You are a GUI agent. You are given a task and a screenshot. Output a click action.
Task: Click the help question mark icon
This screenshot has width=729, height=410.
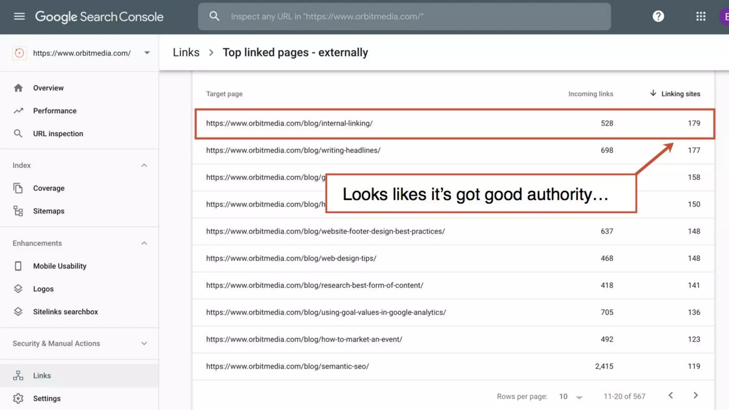tap(658, 16)
